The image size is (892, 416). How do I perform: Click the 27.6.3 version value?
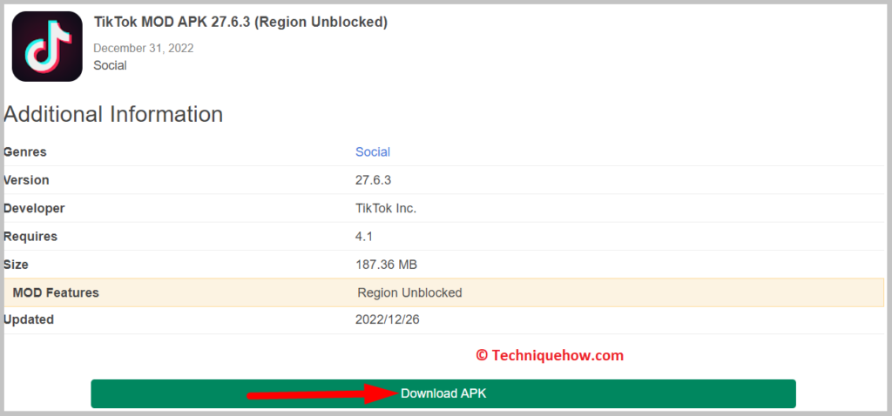[373, 180]
